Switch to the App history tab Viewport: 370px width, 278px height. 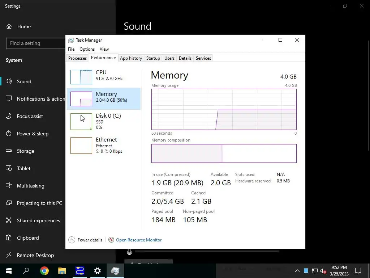131,58
